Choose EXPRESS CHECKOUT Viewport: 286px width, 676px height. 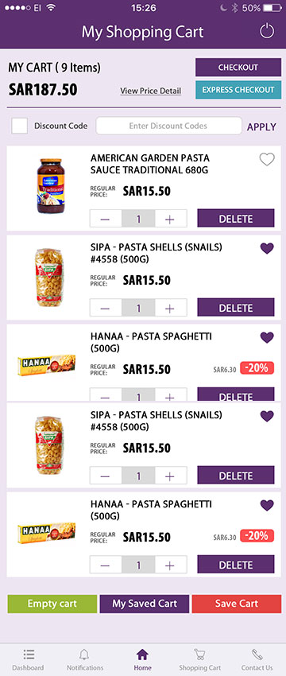238,90
